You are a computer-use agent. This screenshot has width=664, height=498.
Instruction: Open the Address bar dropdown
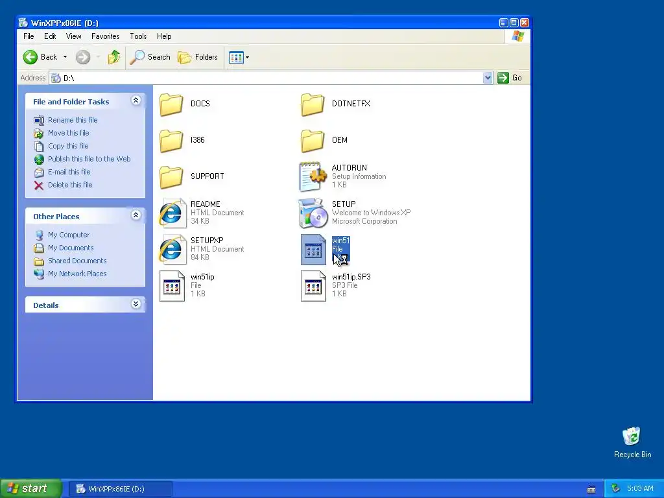coord(488,78)
